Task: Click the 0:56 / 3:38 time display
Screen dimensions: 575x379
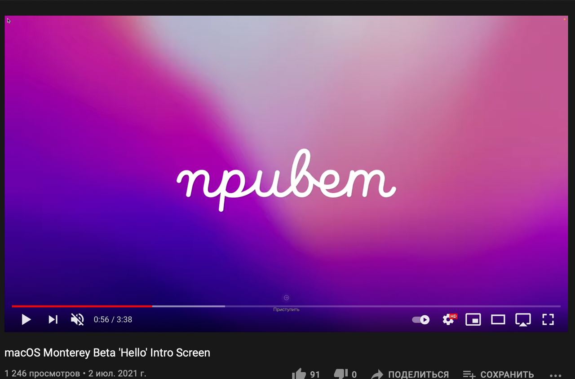Action: pyautogui.click(x=113, y=319)
